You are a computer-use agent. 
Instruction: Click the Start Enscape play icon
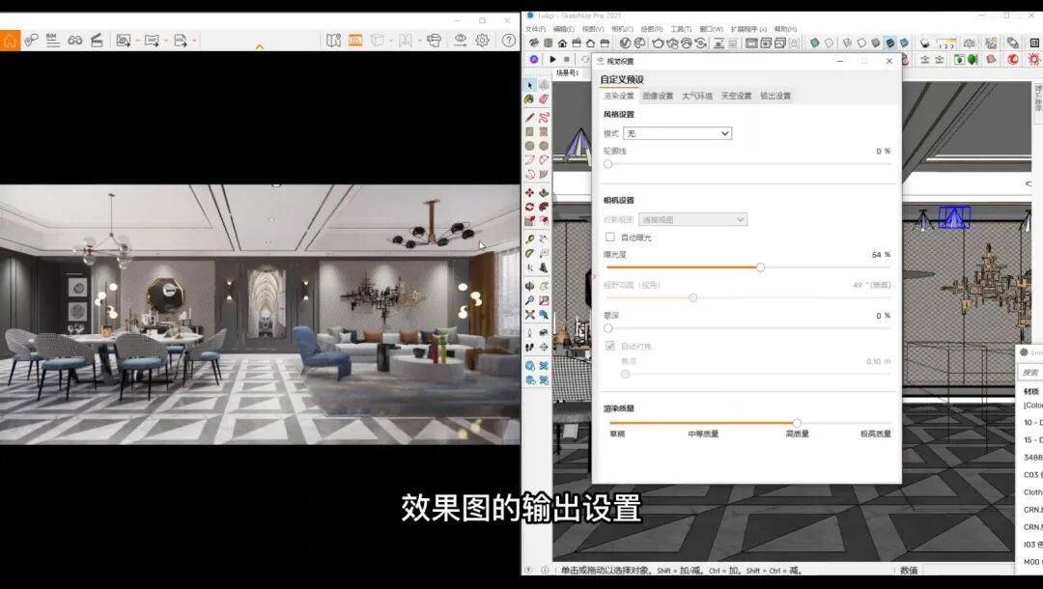[552, 59]
